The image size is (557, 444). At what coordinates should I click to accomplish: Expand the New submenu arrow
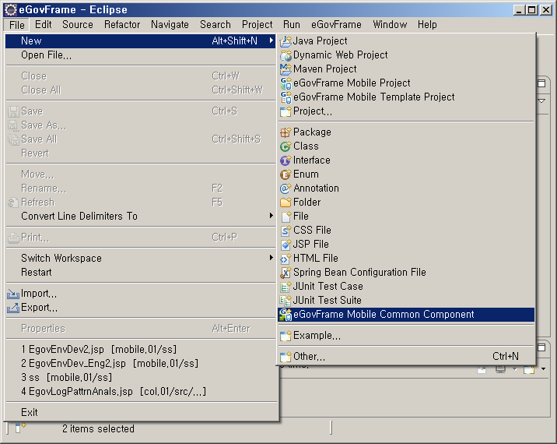[271, 41]
